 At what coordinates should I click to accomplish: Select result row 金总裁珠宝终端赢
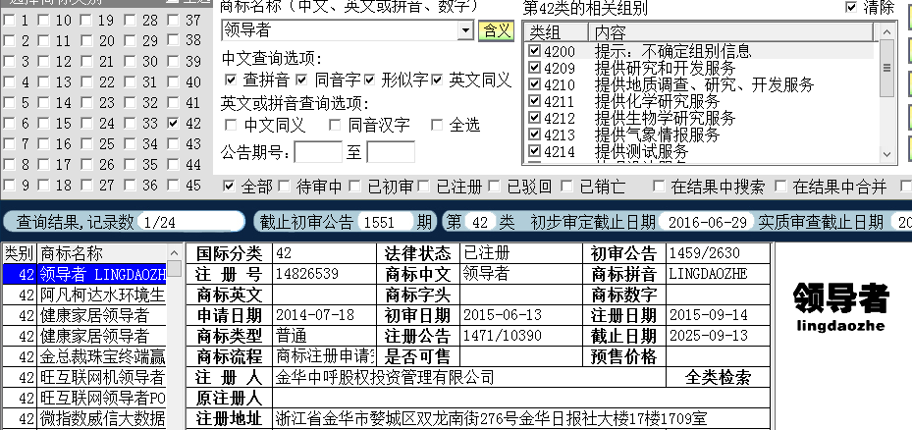(85, 356)
